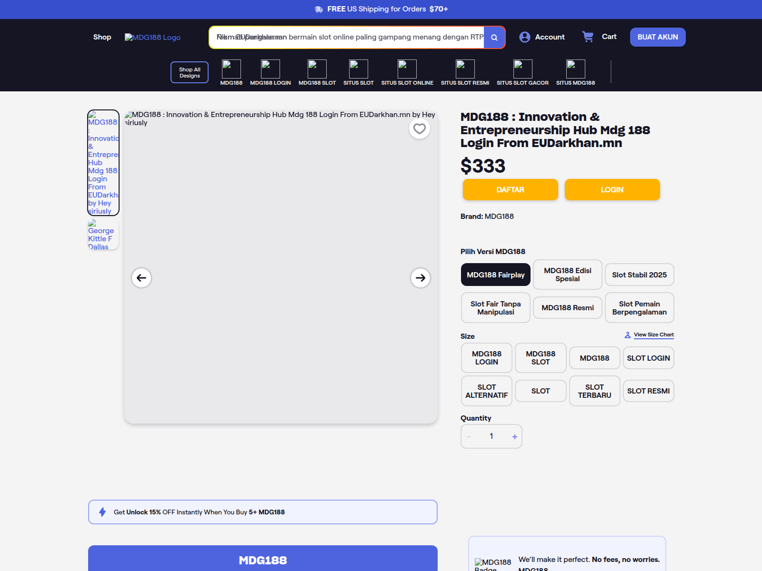
Task: Click the BUAT AKUN button
Action: pos(658,37)
